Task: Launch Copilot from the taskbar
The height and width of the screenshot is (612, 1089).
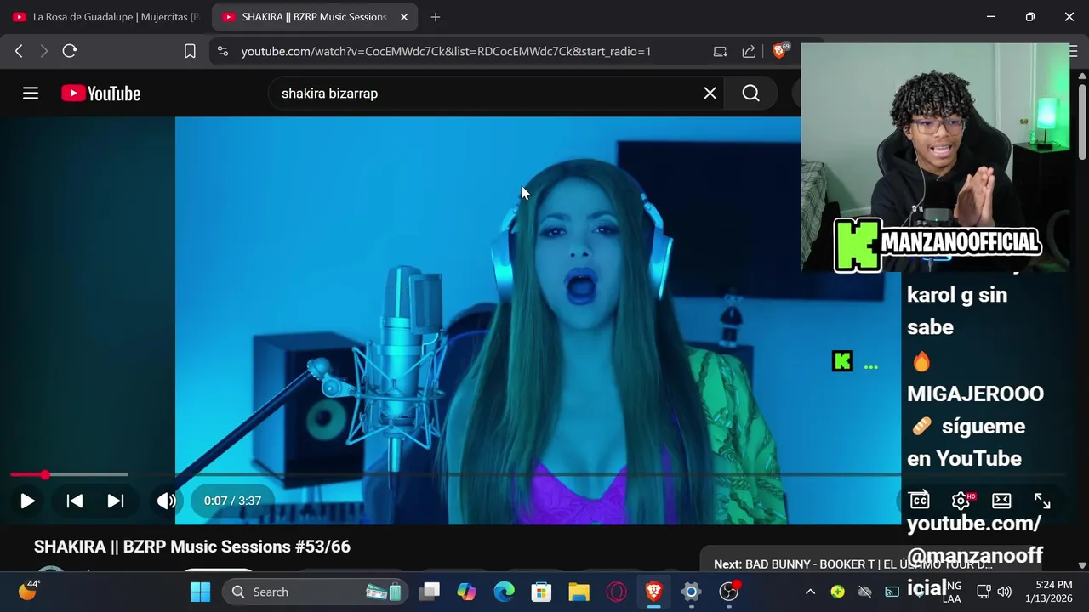Action: (466, 592)
